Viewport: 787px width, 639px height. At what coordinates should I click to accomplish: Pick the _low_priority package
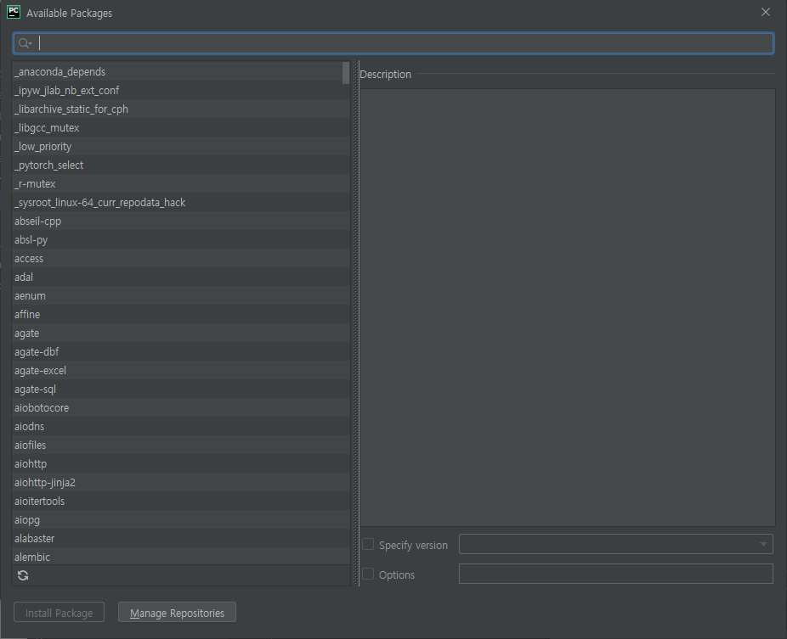(181, 146)
